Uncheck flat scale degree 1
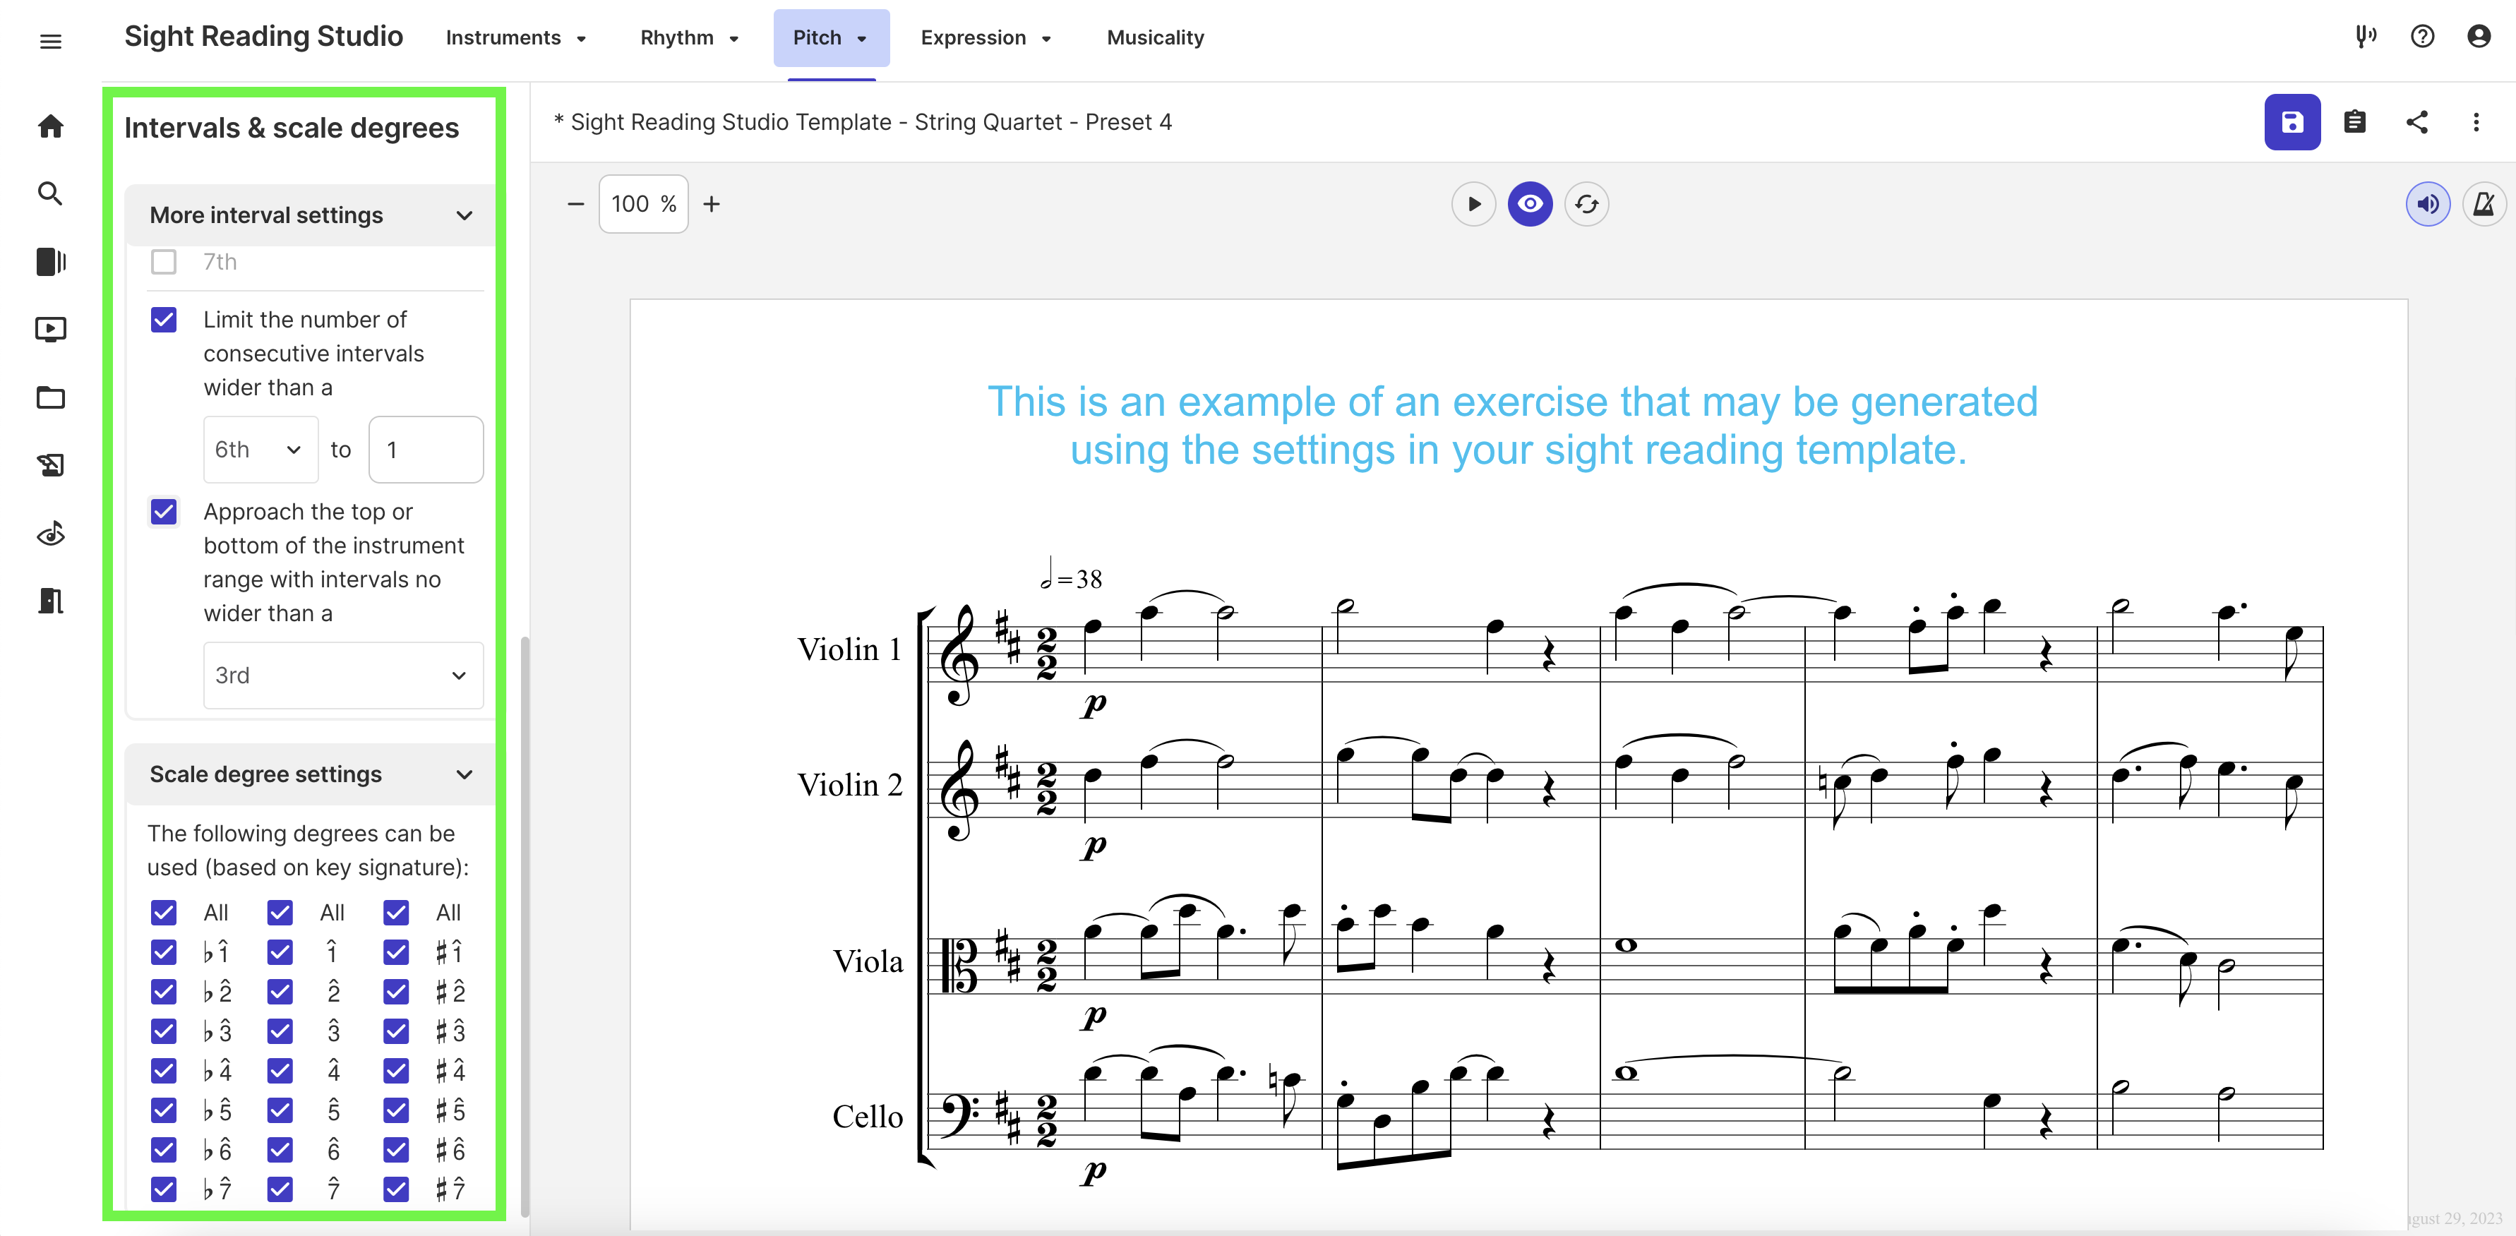The width and height of the screenshot is (2516, 1236). pos(164,952)
